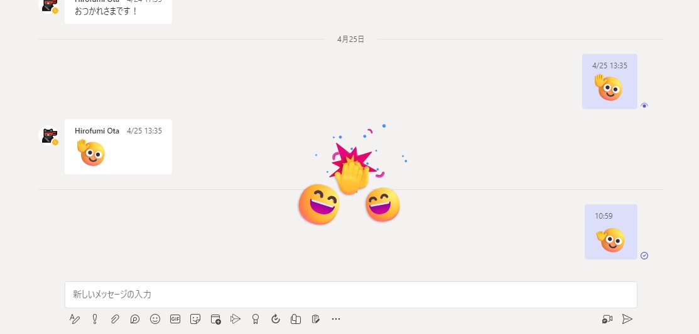Image resolution: width=699 pixels, height=334 pixels.
Task: Open the GIF picker
Action: tap(175, 319)
